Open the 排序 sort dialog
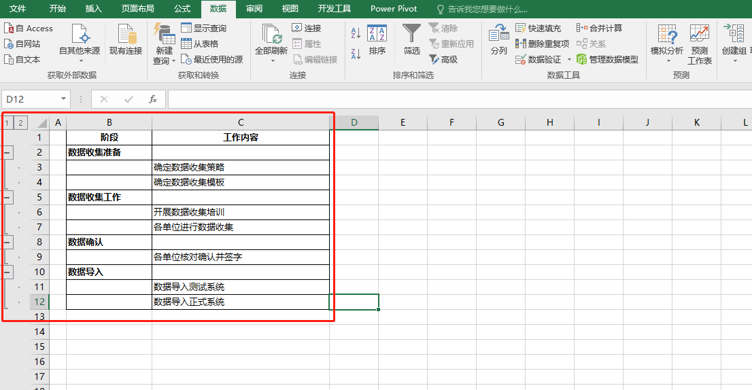This screenshot has width=752, height=390. 377,40
